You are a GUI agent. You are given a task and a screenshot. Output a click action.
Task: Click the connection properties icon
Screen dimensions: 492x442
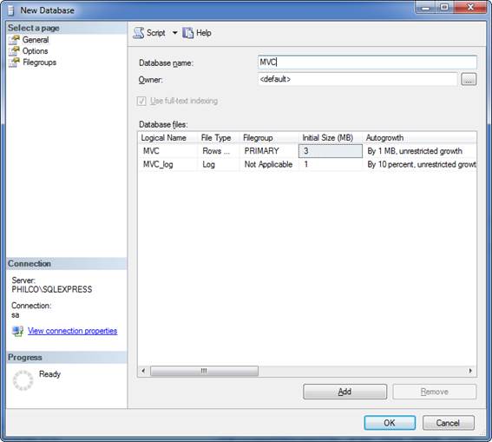point(17,331)
